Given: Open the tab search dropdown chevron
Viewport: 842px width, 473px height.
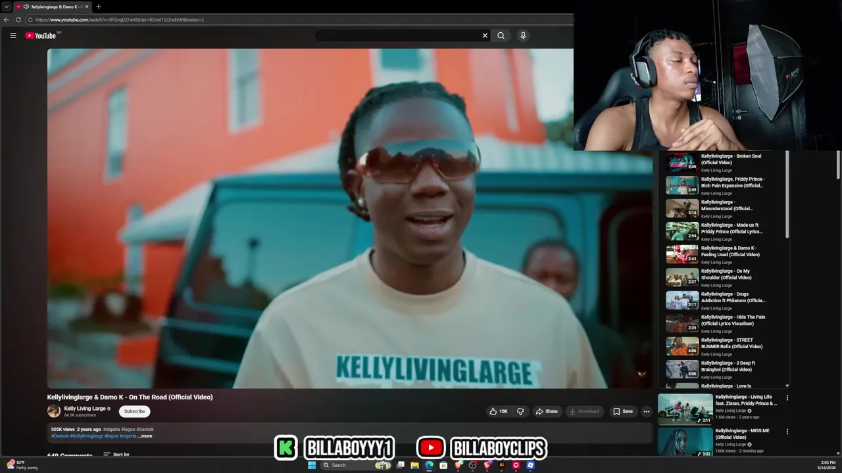Looking at the screenshot, I should [6, 7].
